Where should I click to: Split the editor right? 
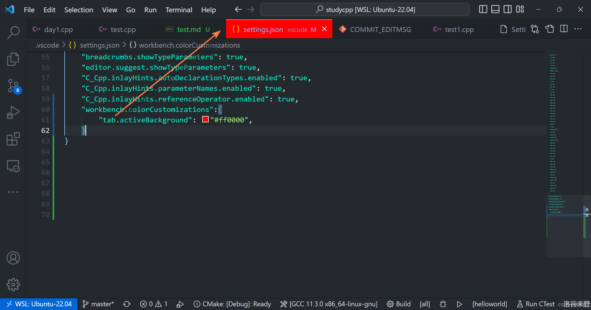click(x=564, y=29)
